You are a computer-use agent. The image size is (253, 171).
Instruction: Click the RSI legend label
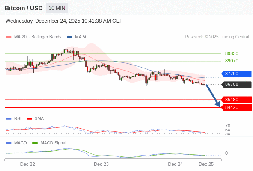coord(18,119)
